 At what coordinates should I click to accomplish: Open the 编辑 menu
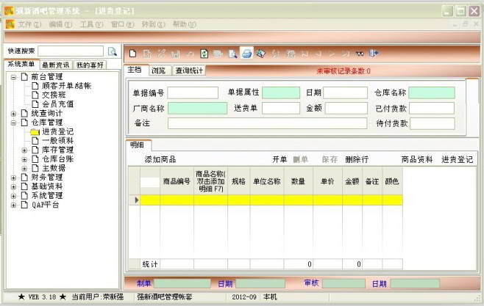tap(60, 24)
